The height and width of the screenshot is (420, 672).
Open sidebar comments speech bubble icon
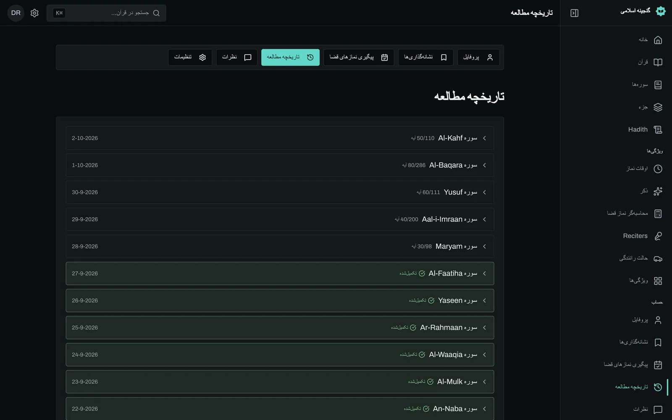658,409
